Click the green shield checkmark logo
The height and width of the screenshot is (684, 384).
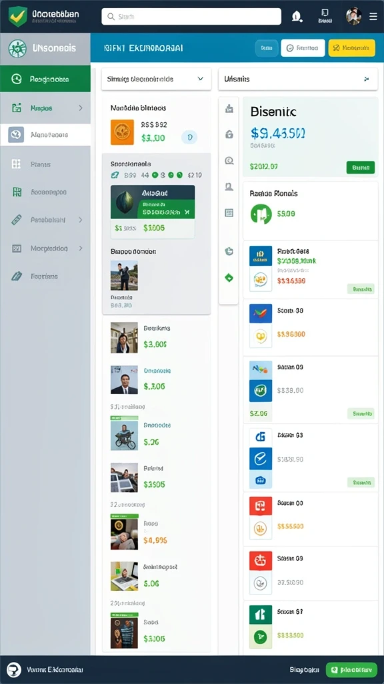pos(17,16)
